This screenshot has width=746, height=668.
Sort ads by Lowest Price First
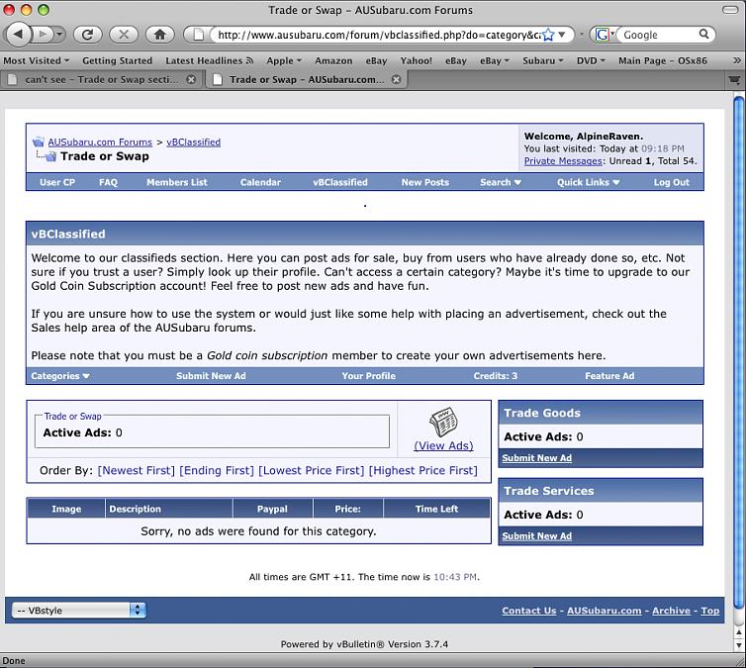coord(311,470)
